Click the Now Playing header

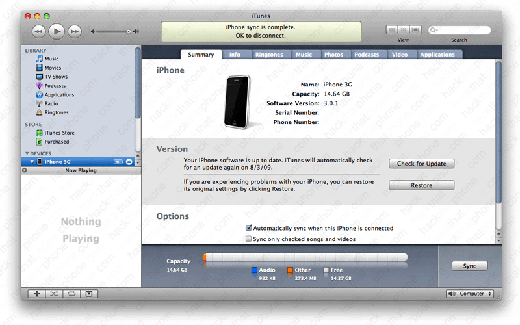click(81, 170)
